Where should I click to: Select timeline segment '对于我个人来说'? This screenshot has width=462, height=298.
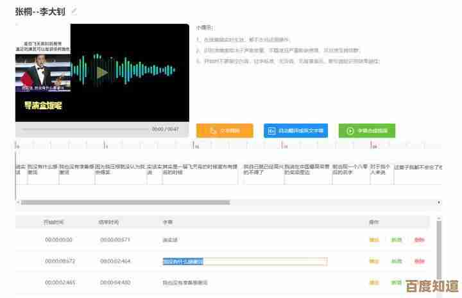[x=382, y=174]
